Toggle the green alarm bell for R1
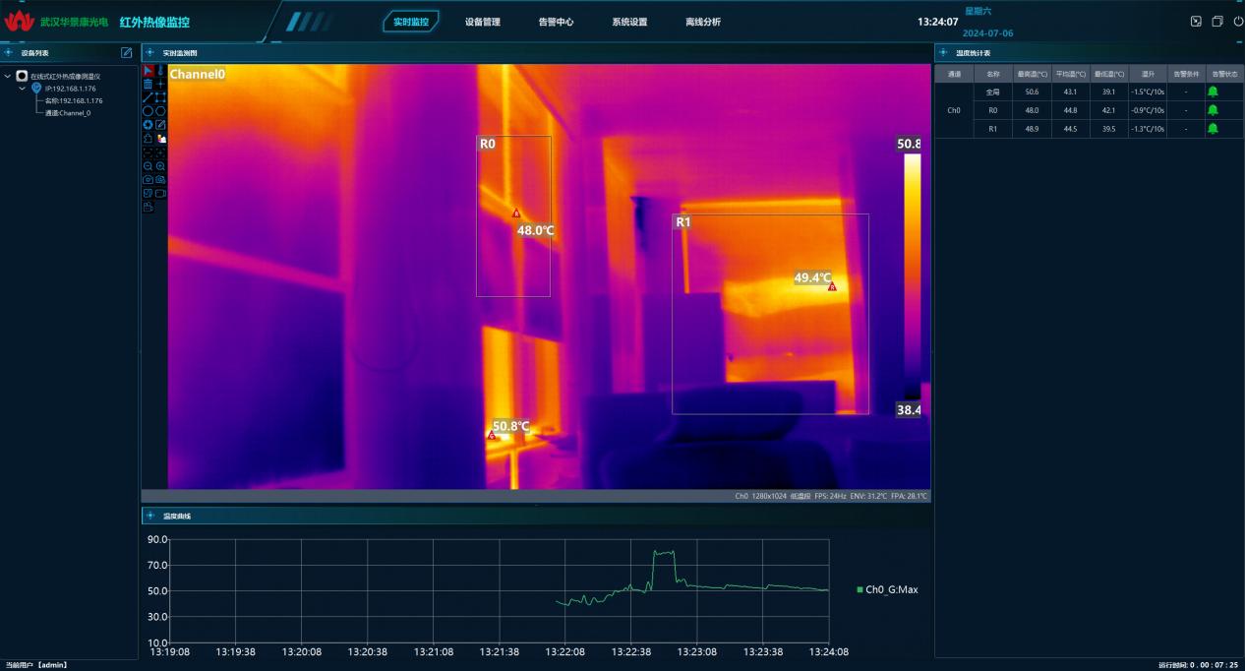Image resolution: width=1245 pixels, height=671 pixels. 1213,129
